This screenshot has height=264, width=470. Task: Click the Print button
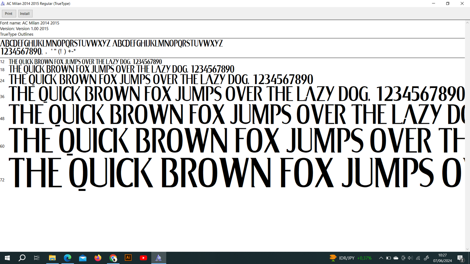[x=9, y=14]
